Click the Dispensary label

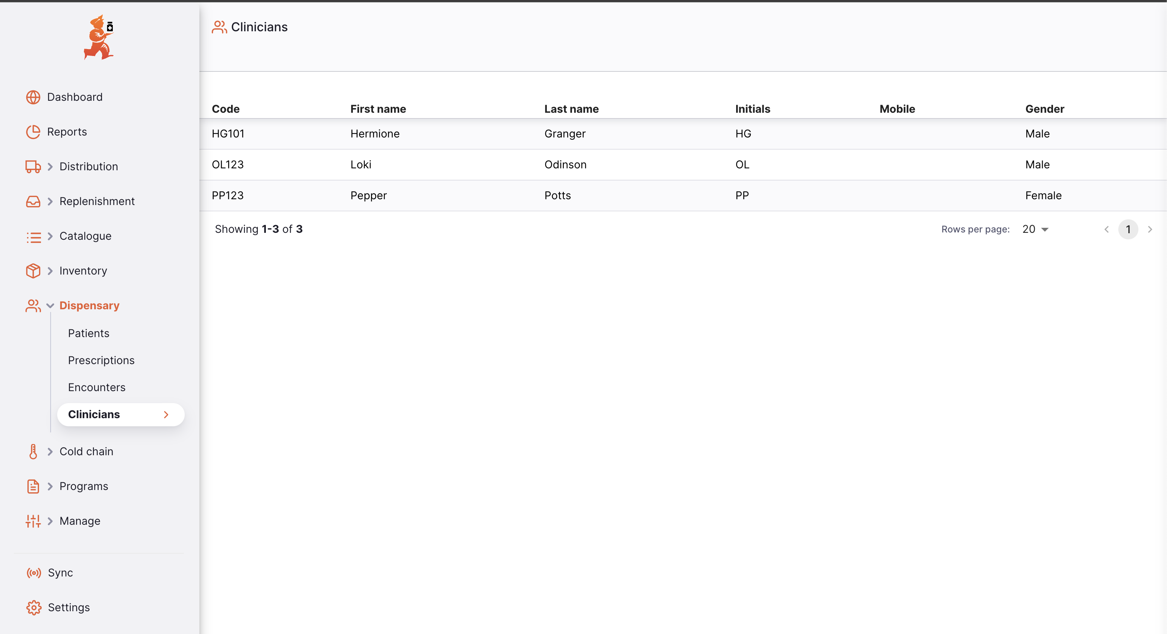click(x=89, y=306)
